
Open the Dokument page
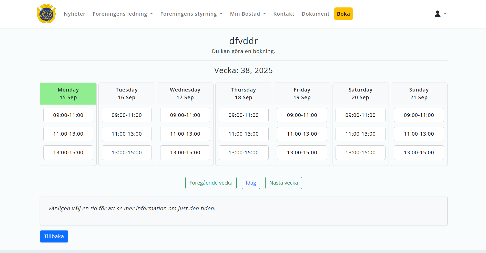pos(315,14)
